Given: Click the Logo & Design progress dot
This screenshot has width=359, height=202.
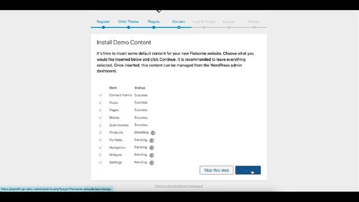Looking at the screenshot, I should pos(204,27).
